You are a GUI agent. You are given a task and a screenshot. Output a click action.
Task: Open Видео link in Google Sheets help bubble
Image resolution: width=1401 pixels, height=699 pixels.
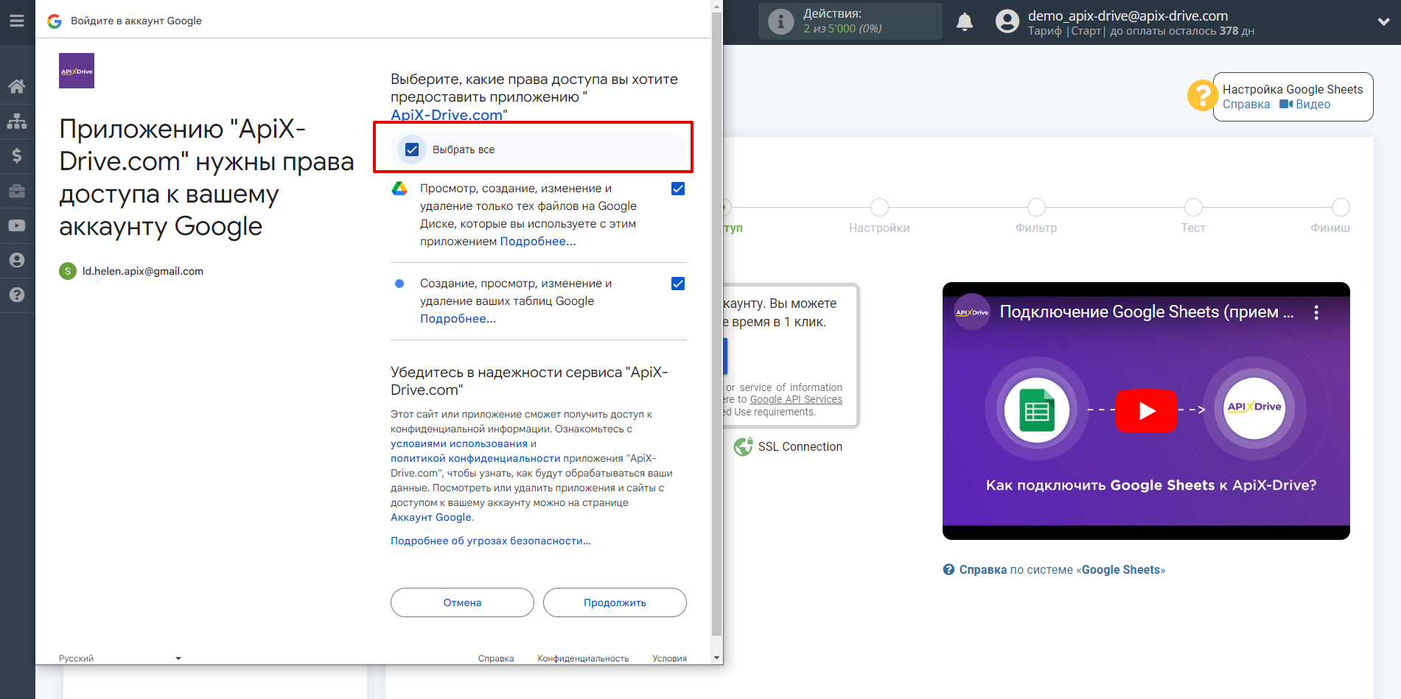coord(1305,105)
